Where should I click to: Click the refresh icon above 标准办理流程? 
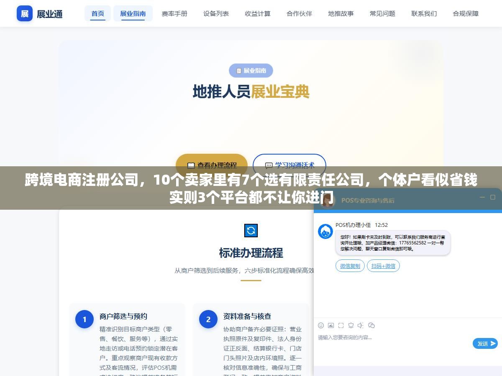(x=251, y=231)
